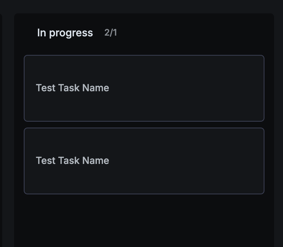Click the word "Test" in the top card
Viewport: 283px width, 247px height.
tap(46, 88)
